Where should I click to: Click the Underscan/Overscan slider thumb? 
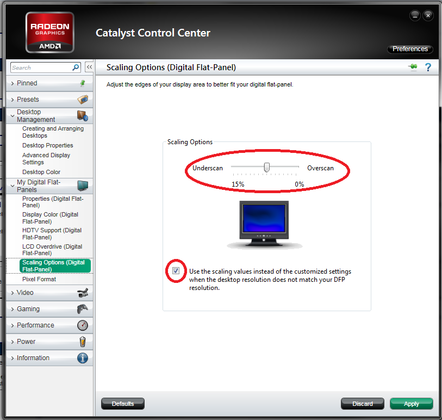click(x=266, y=167)
